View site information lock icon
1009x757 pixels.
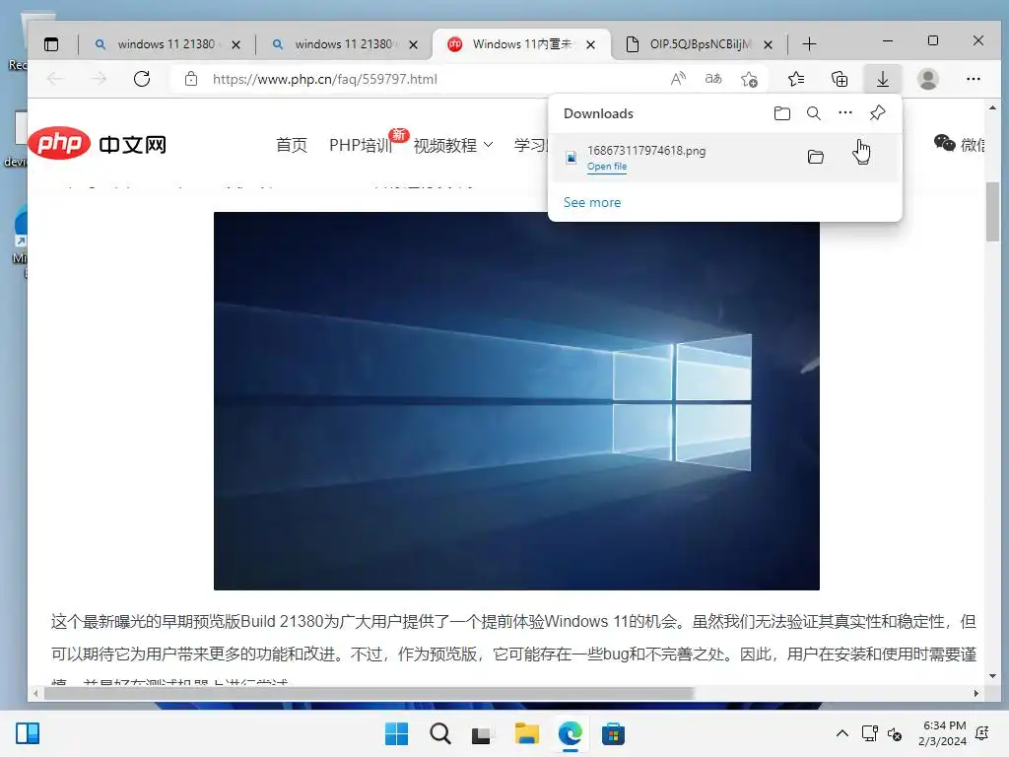coord(191,79)
